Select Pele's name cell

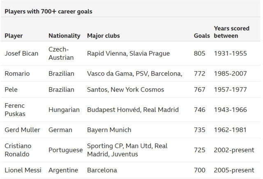coord(11,90)
